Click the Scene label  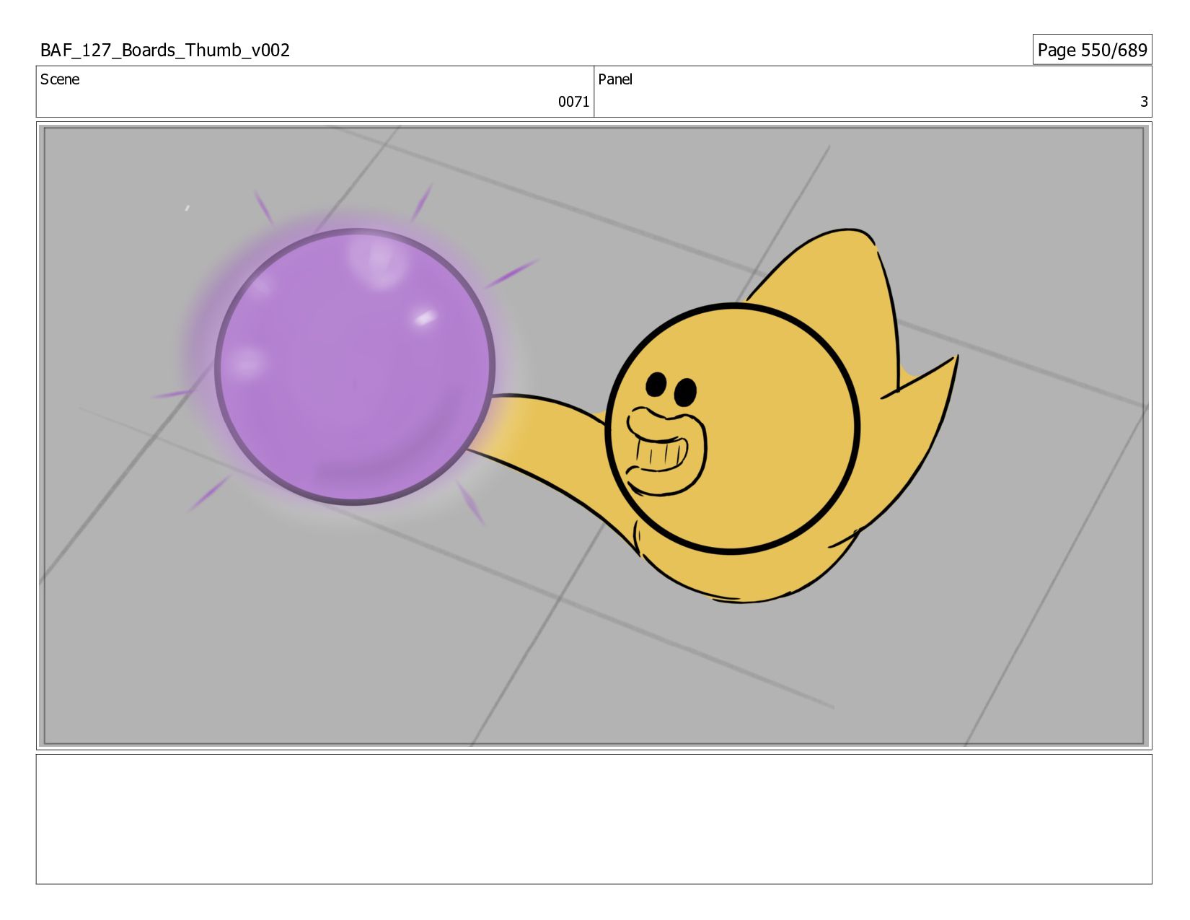pos(60,79)
